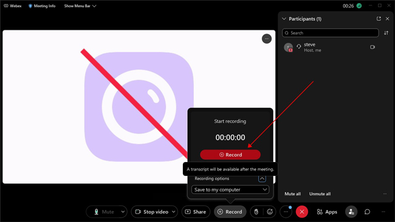
Task: Click the 00:00:00 recording timer
Action: [x=230, y=137]
